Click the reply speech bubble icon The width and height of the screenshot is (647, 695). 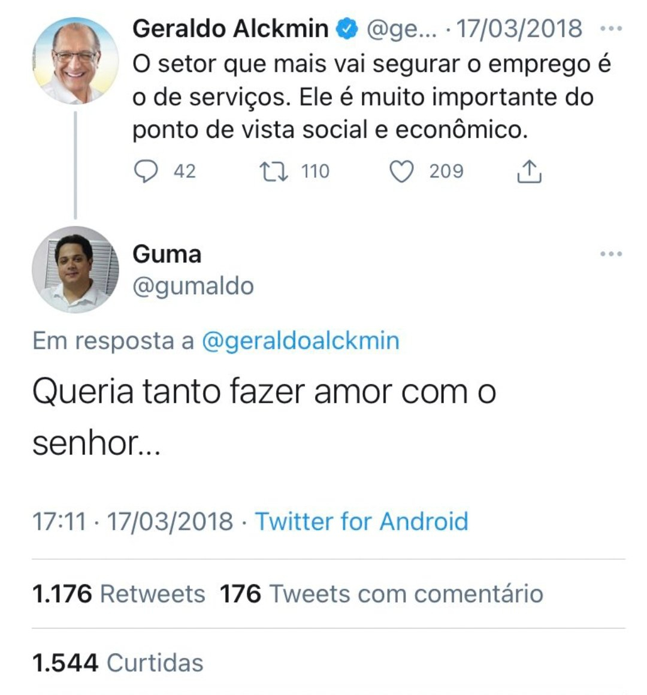click(146, 171)
